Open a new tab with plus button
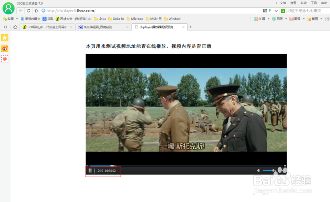This screenshot has height=202, width=330. click(191, 27)
